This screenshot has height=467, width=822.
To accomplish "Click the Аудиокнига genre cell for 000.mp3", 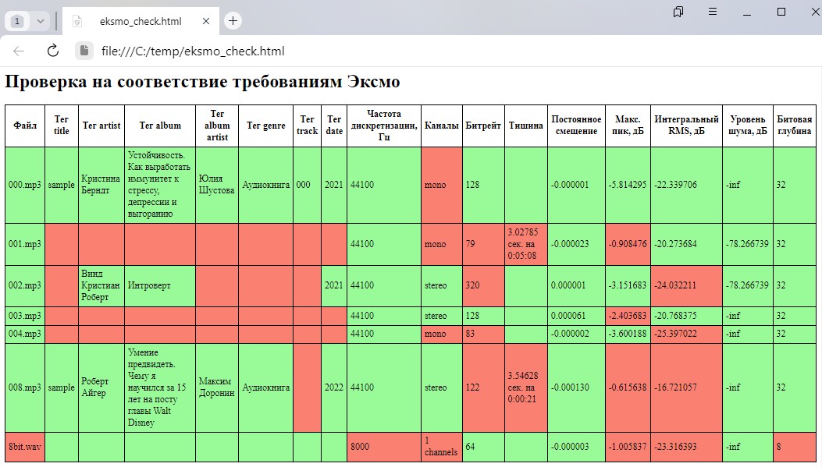I will pyautogui.click(x=265, y=185).
